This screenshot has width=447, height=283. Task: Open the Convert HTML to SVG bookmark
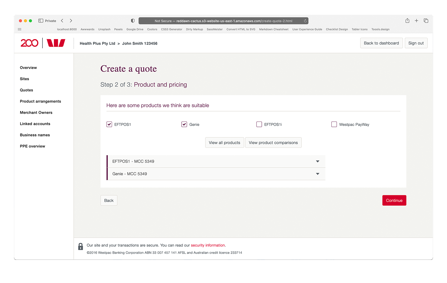coord(241,29)
